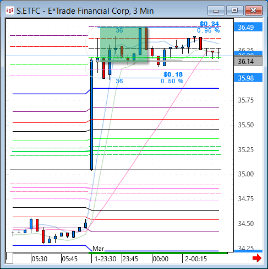
Task: Click the $0.34 measurement label
Action: pos(209,24)
